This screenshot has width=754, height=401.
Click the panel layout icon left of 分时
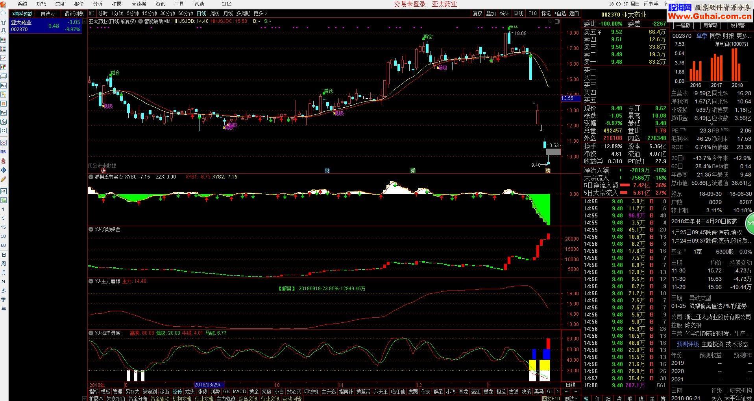(x=92, y=13)
